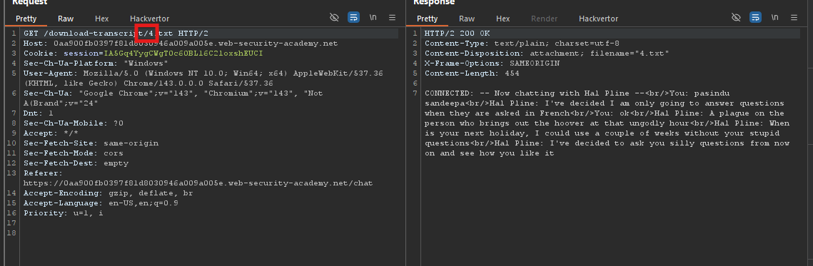This screenshot has height=266, width=813.
Task: Click the Request panel title
Action: pyautogui.click(x=29, y=3)
